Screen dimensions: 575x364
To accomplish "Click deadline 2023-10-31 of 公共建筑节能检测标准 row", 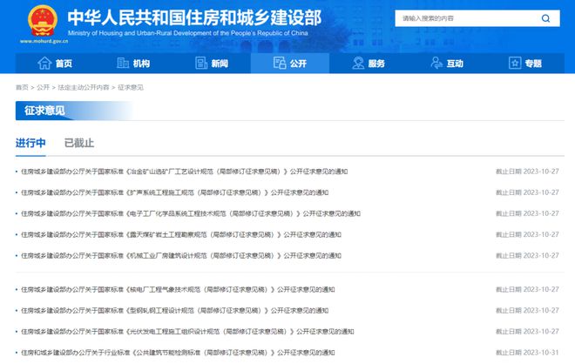I will [x=527, y=353].
